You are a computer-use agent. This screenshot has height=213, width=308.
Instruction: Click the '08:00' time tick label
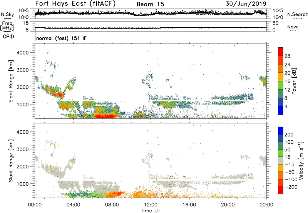[x=112, y=205]
